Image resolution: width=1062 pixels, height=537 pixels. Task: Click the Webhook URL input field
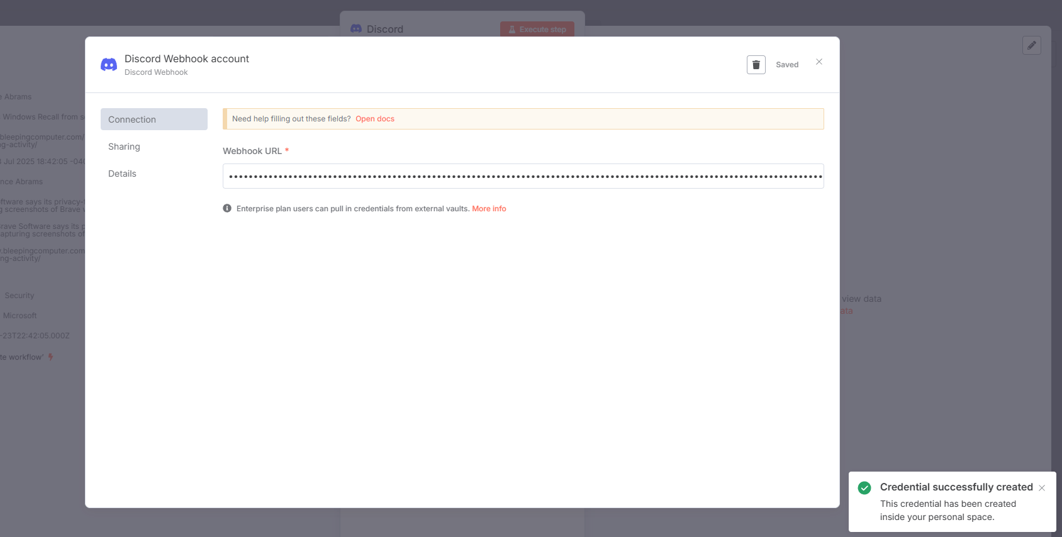pyautogui.click(x=523, y=176)
